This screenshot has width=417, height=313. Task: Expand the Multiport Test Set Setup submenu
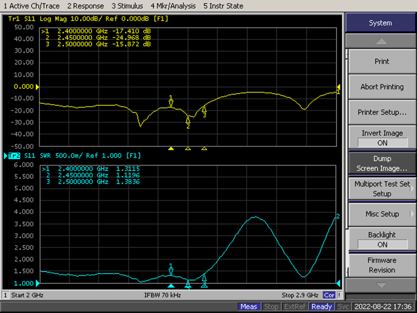382,189
